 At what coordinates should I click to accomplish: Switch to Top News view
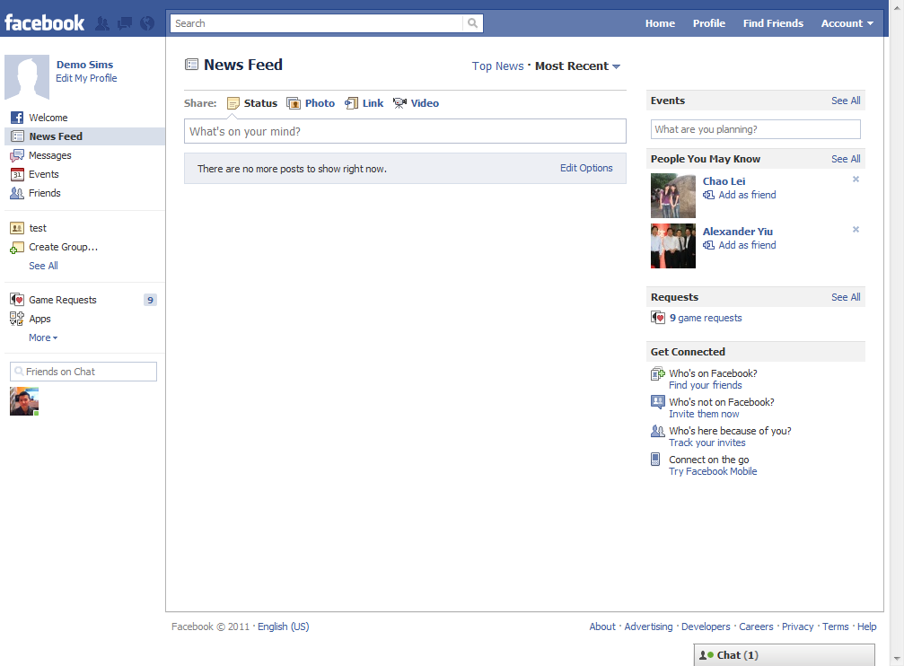498,66
